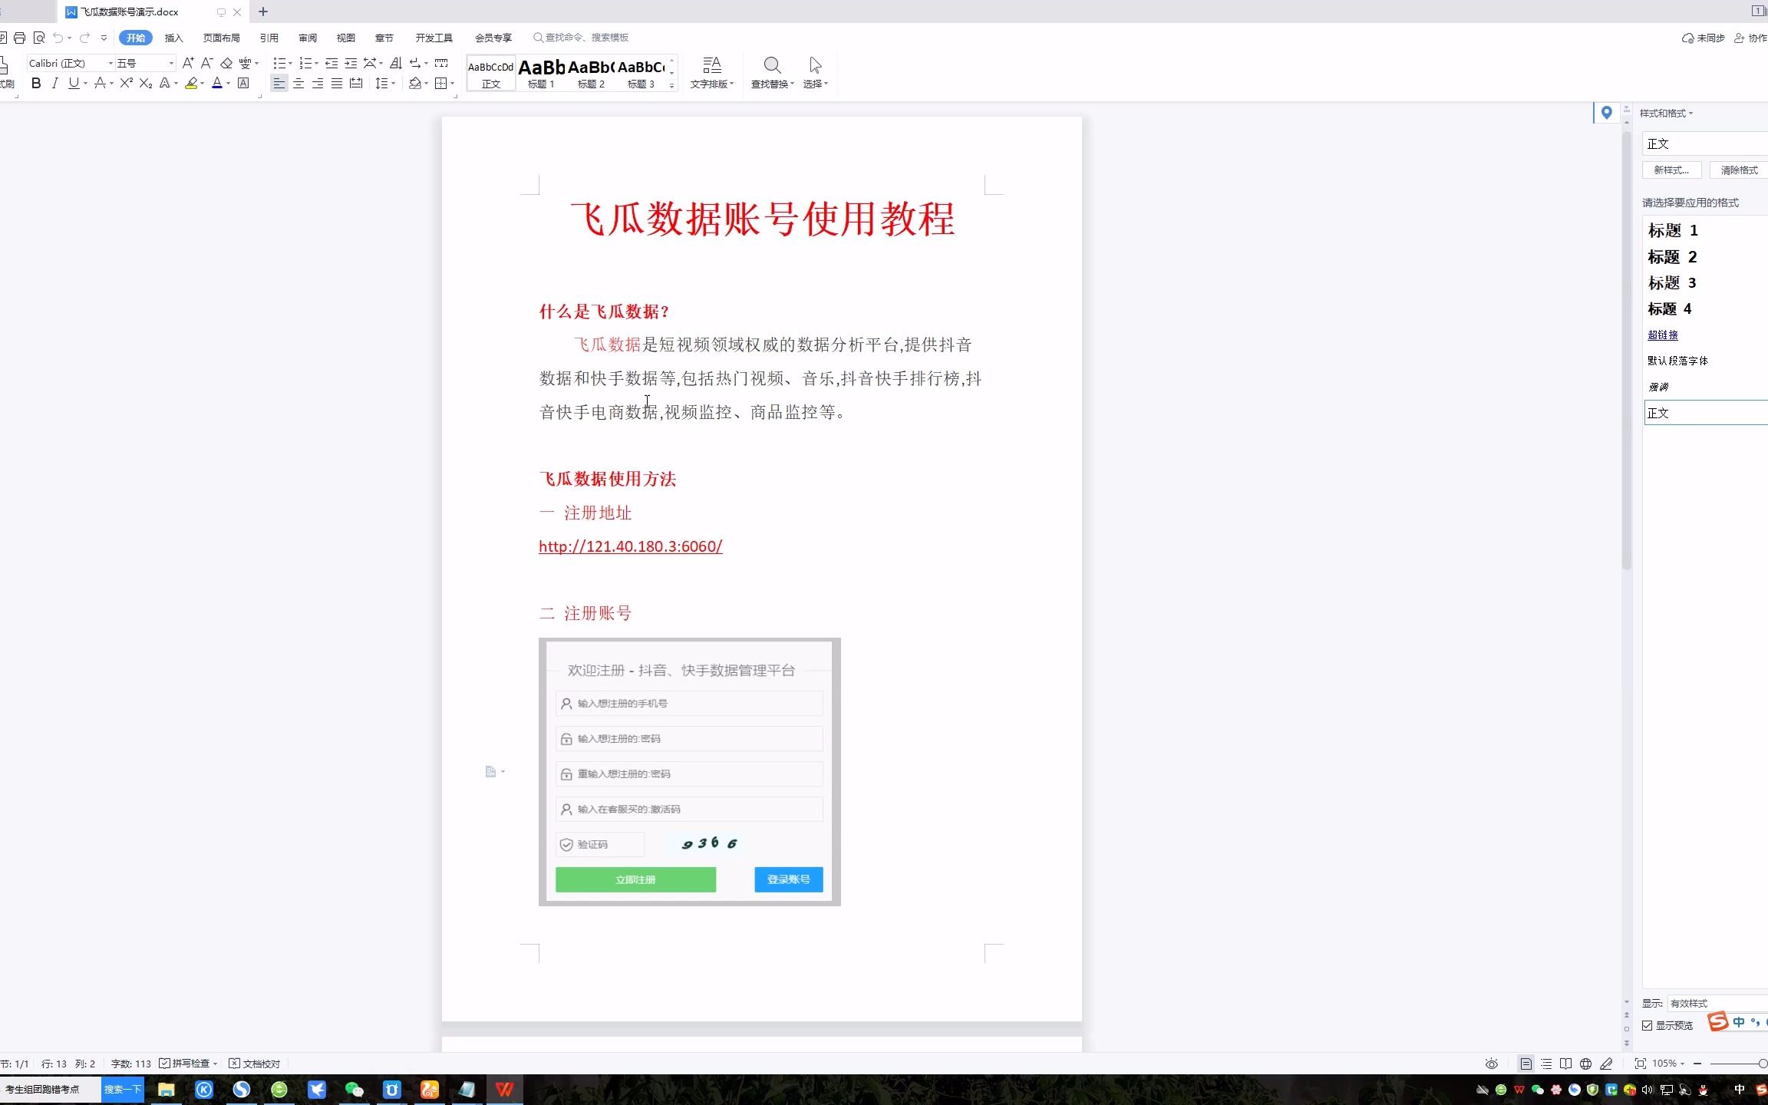Image resolution: width=1768 pixels, height=1105 pixels.
Task: Apply subscript X₂ formatting
Action: [x=146, y=83]
